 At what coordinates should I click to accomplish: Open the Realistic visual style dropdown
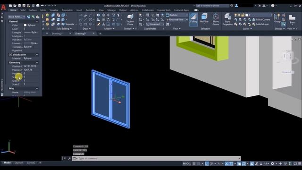(177, 15)
